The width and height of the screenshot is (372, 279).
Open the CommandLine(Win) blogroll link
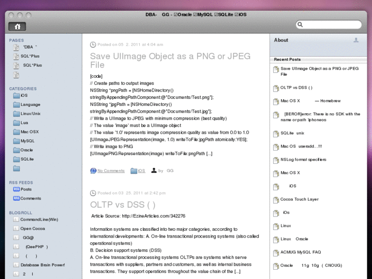[x=39, y=220]
